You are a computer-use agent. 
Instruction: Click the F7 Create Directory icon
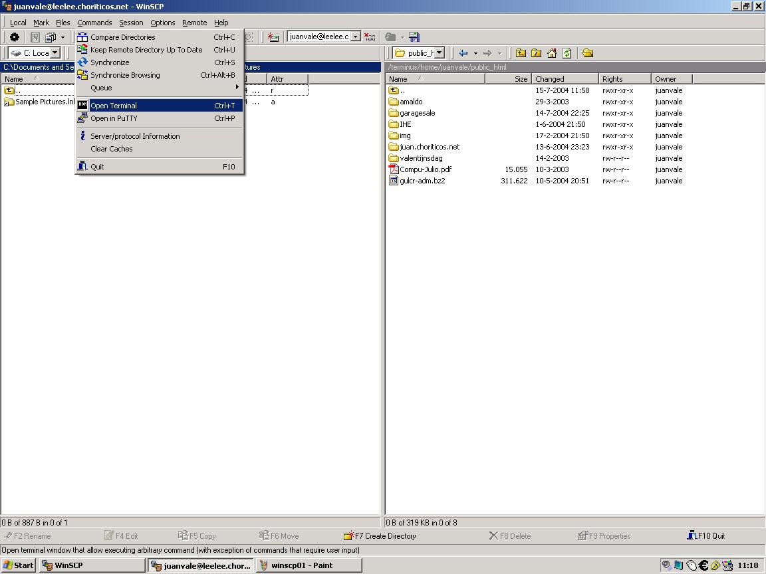348,535
